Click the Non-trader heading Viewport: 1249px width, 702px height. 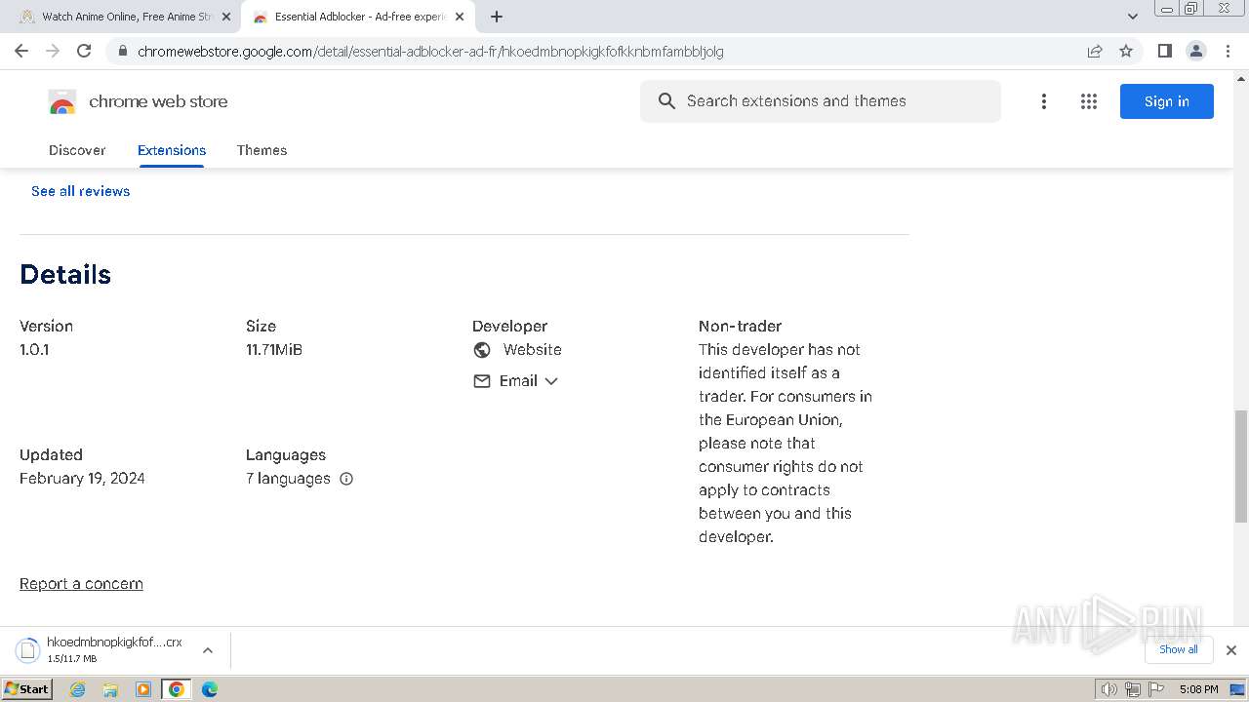click(x=740, y=327)
